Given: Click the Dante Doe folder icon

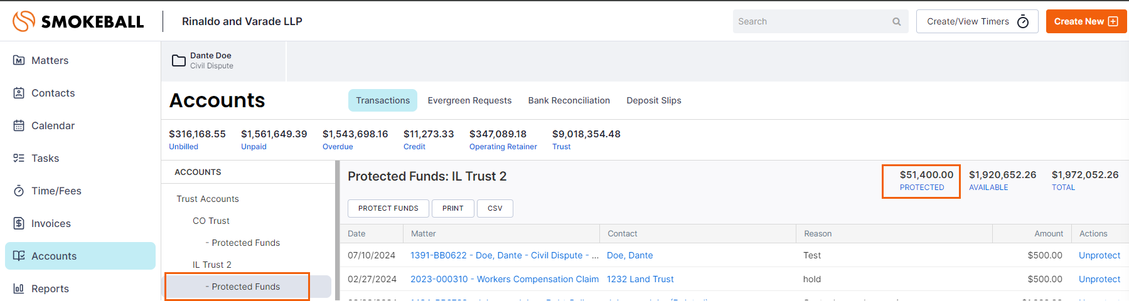Looking at the screenshot, I should (179, 60).
